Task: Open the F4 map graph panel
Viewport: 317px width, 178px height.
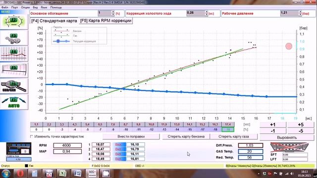Action: (x=14, y=54)
